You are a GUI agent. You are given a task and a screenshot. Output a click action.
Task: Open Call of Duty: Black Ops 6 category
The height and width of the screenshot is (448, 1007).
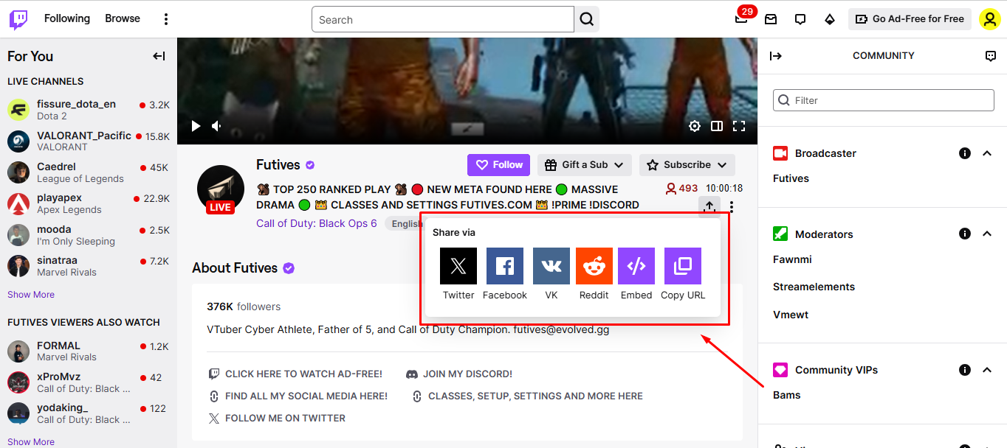click(317, 223)
